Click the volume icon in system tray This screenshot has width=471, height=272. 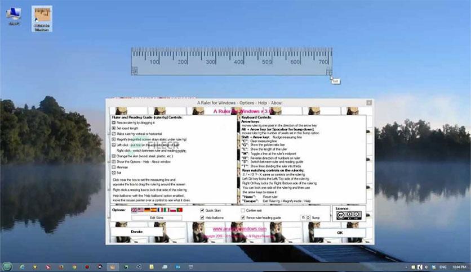(x=426, y=267)
